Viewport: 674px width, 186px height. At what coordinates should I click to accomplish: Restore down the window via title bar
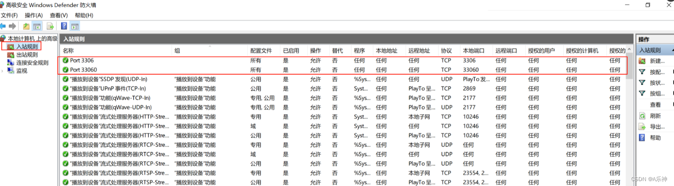click(x=648, y=5)
